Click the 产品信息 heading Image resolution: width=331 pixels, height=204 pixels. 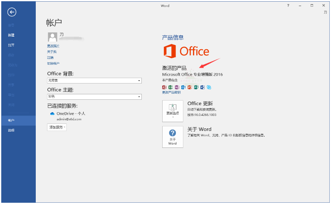(x=173, y=37)
